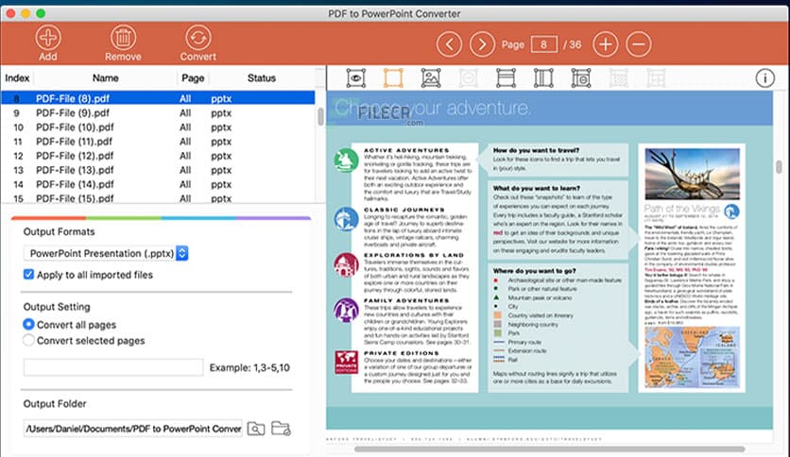The width and height of the screenshot is (790, 457).
Task: Select the PDF-File (15).pdf row
Action: point(158,198)
